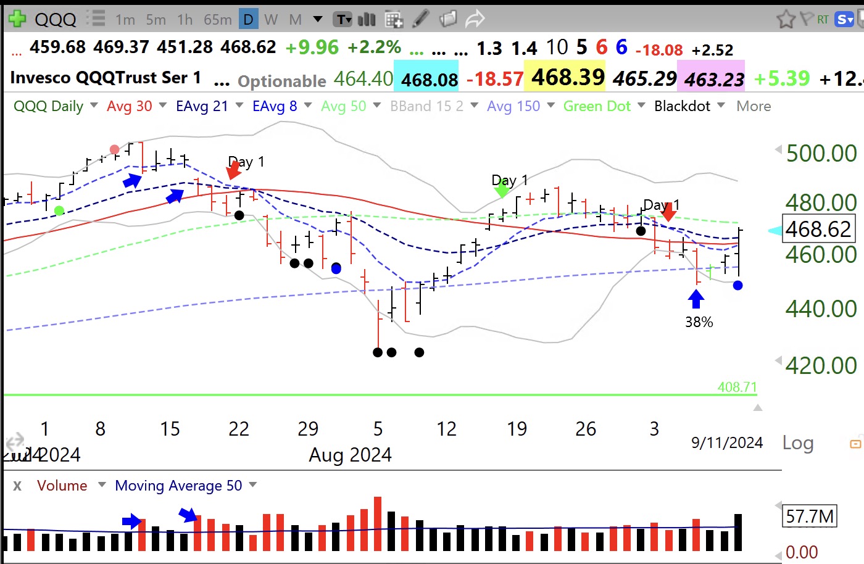Click the x icon on Volume pane
The image size is (864, 564).
click(17, 486)
